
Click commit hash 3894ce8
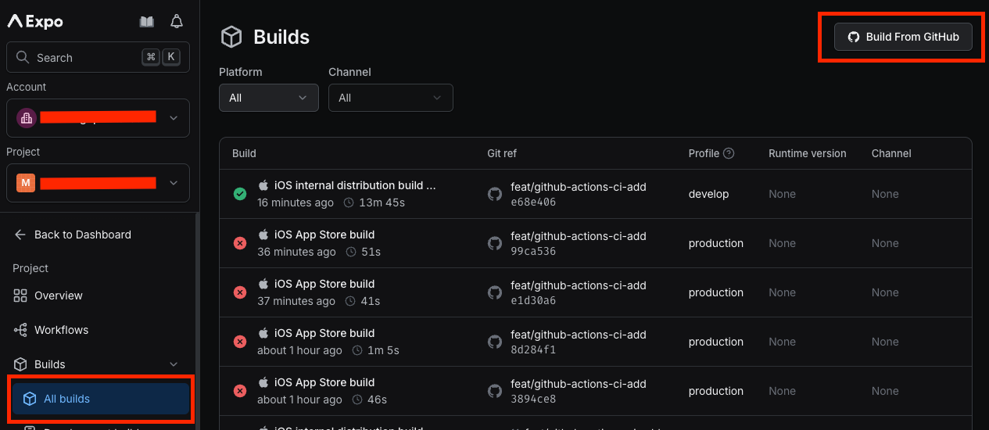point(533,399)
